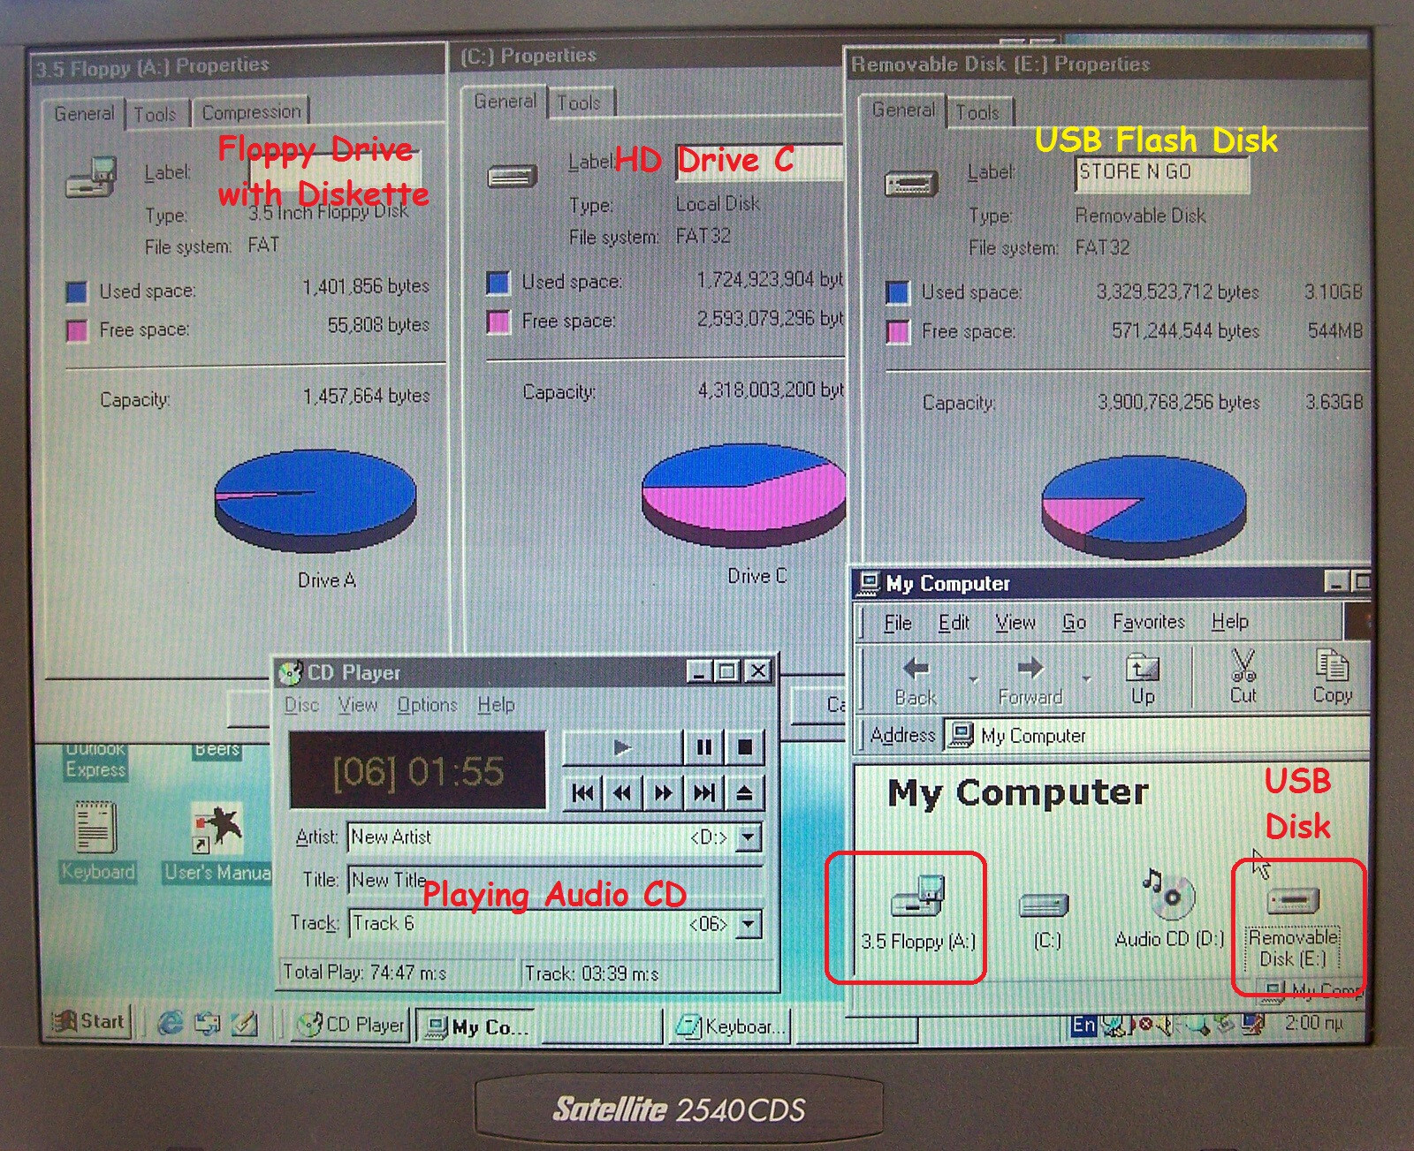Open the Edit menu in My Computer
This screenshot has height=1151, width=1414.
click(x=954, y=623)
